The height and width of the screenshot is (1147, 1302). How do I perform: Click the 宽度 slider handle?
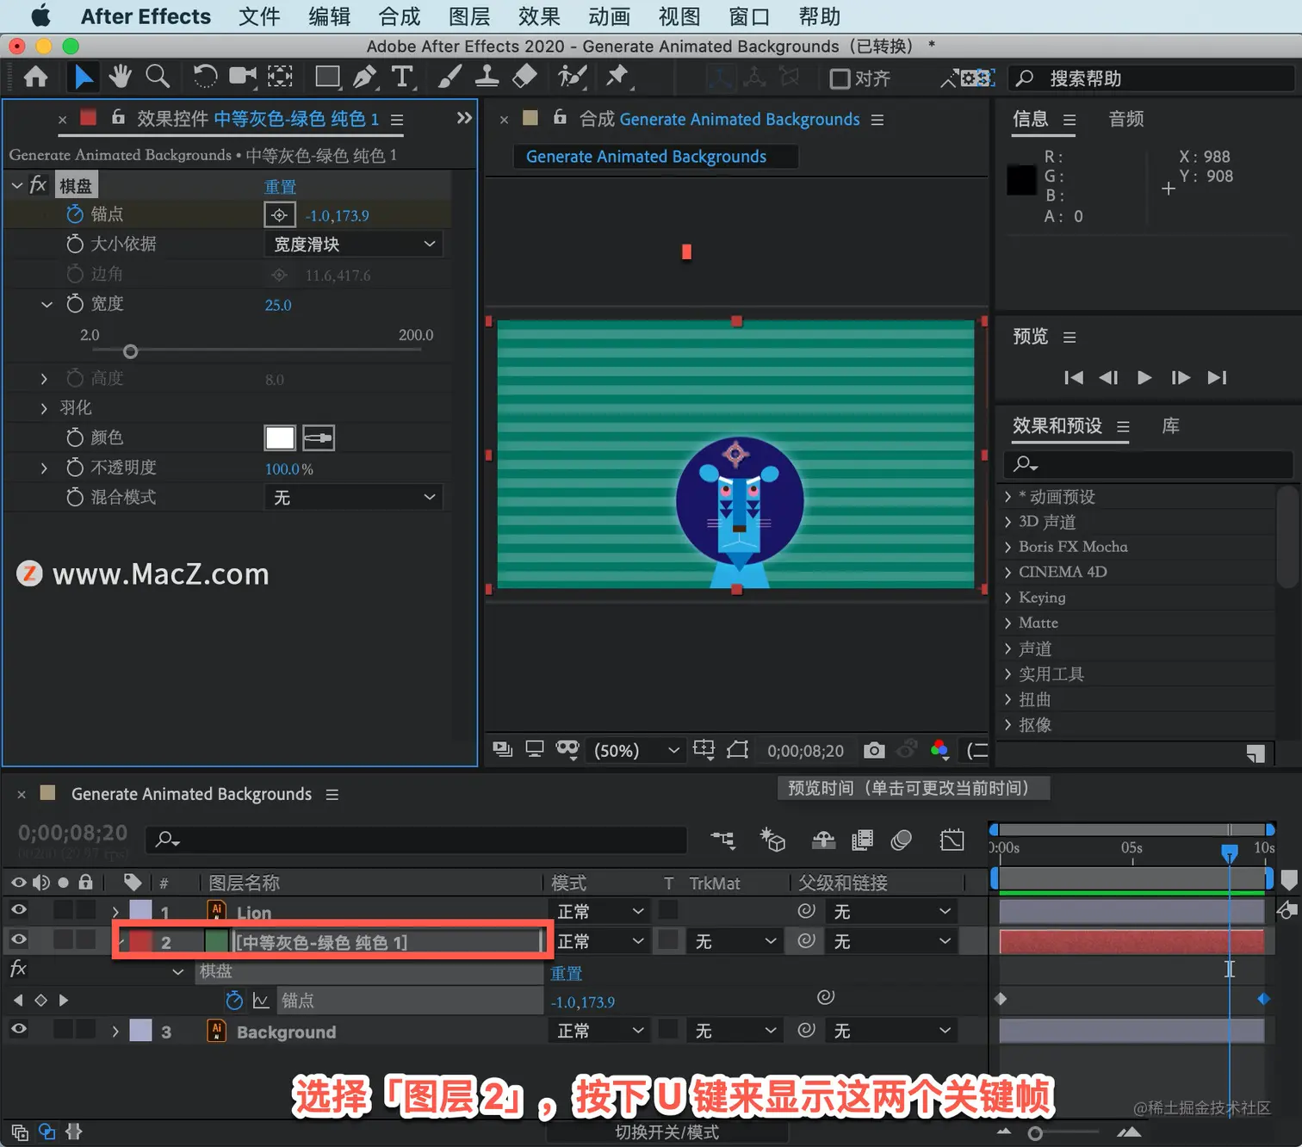(130, 351)
